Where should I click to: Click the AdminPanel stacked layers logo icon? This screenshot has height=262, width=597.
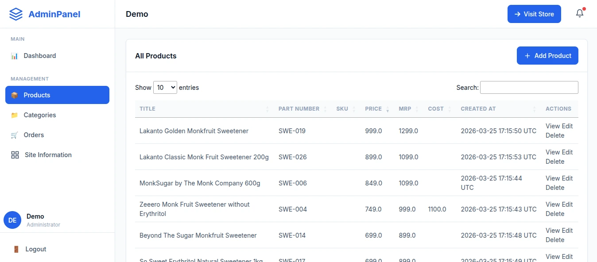click(16, 14)
